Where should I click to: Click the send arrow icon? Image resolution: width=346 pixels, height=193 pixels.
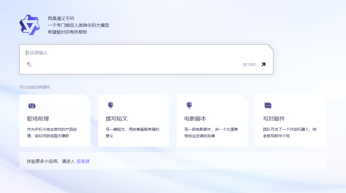click(263, 65)
